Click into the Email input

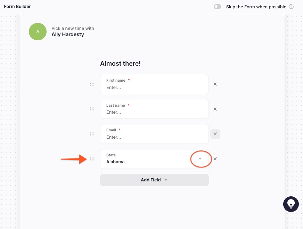(x=154, y=134)
